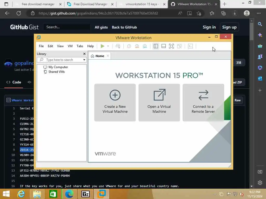This screenshot has height=199, width=266.
Task: Click the gist Search box
Action: (x=67, y=27)
